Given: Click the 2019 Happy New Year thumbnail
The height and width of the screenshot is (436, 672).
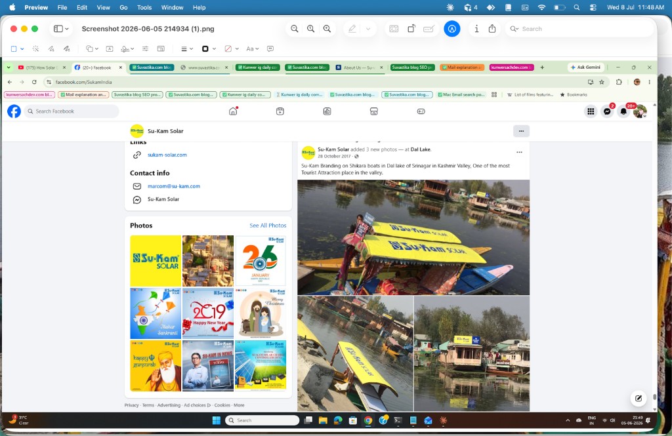Looking at the screenshot, I should pos(208,313).
